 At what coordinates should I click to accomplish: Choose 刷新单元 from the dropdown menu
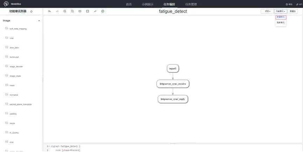[281, 23]
